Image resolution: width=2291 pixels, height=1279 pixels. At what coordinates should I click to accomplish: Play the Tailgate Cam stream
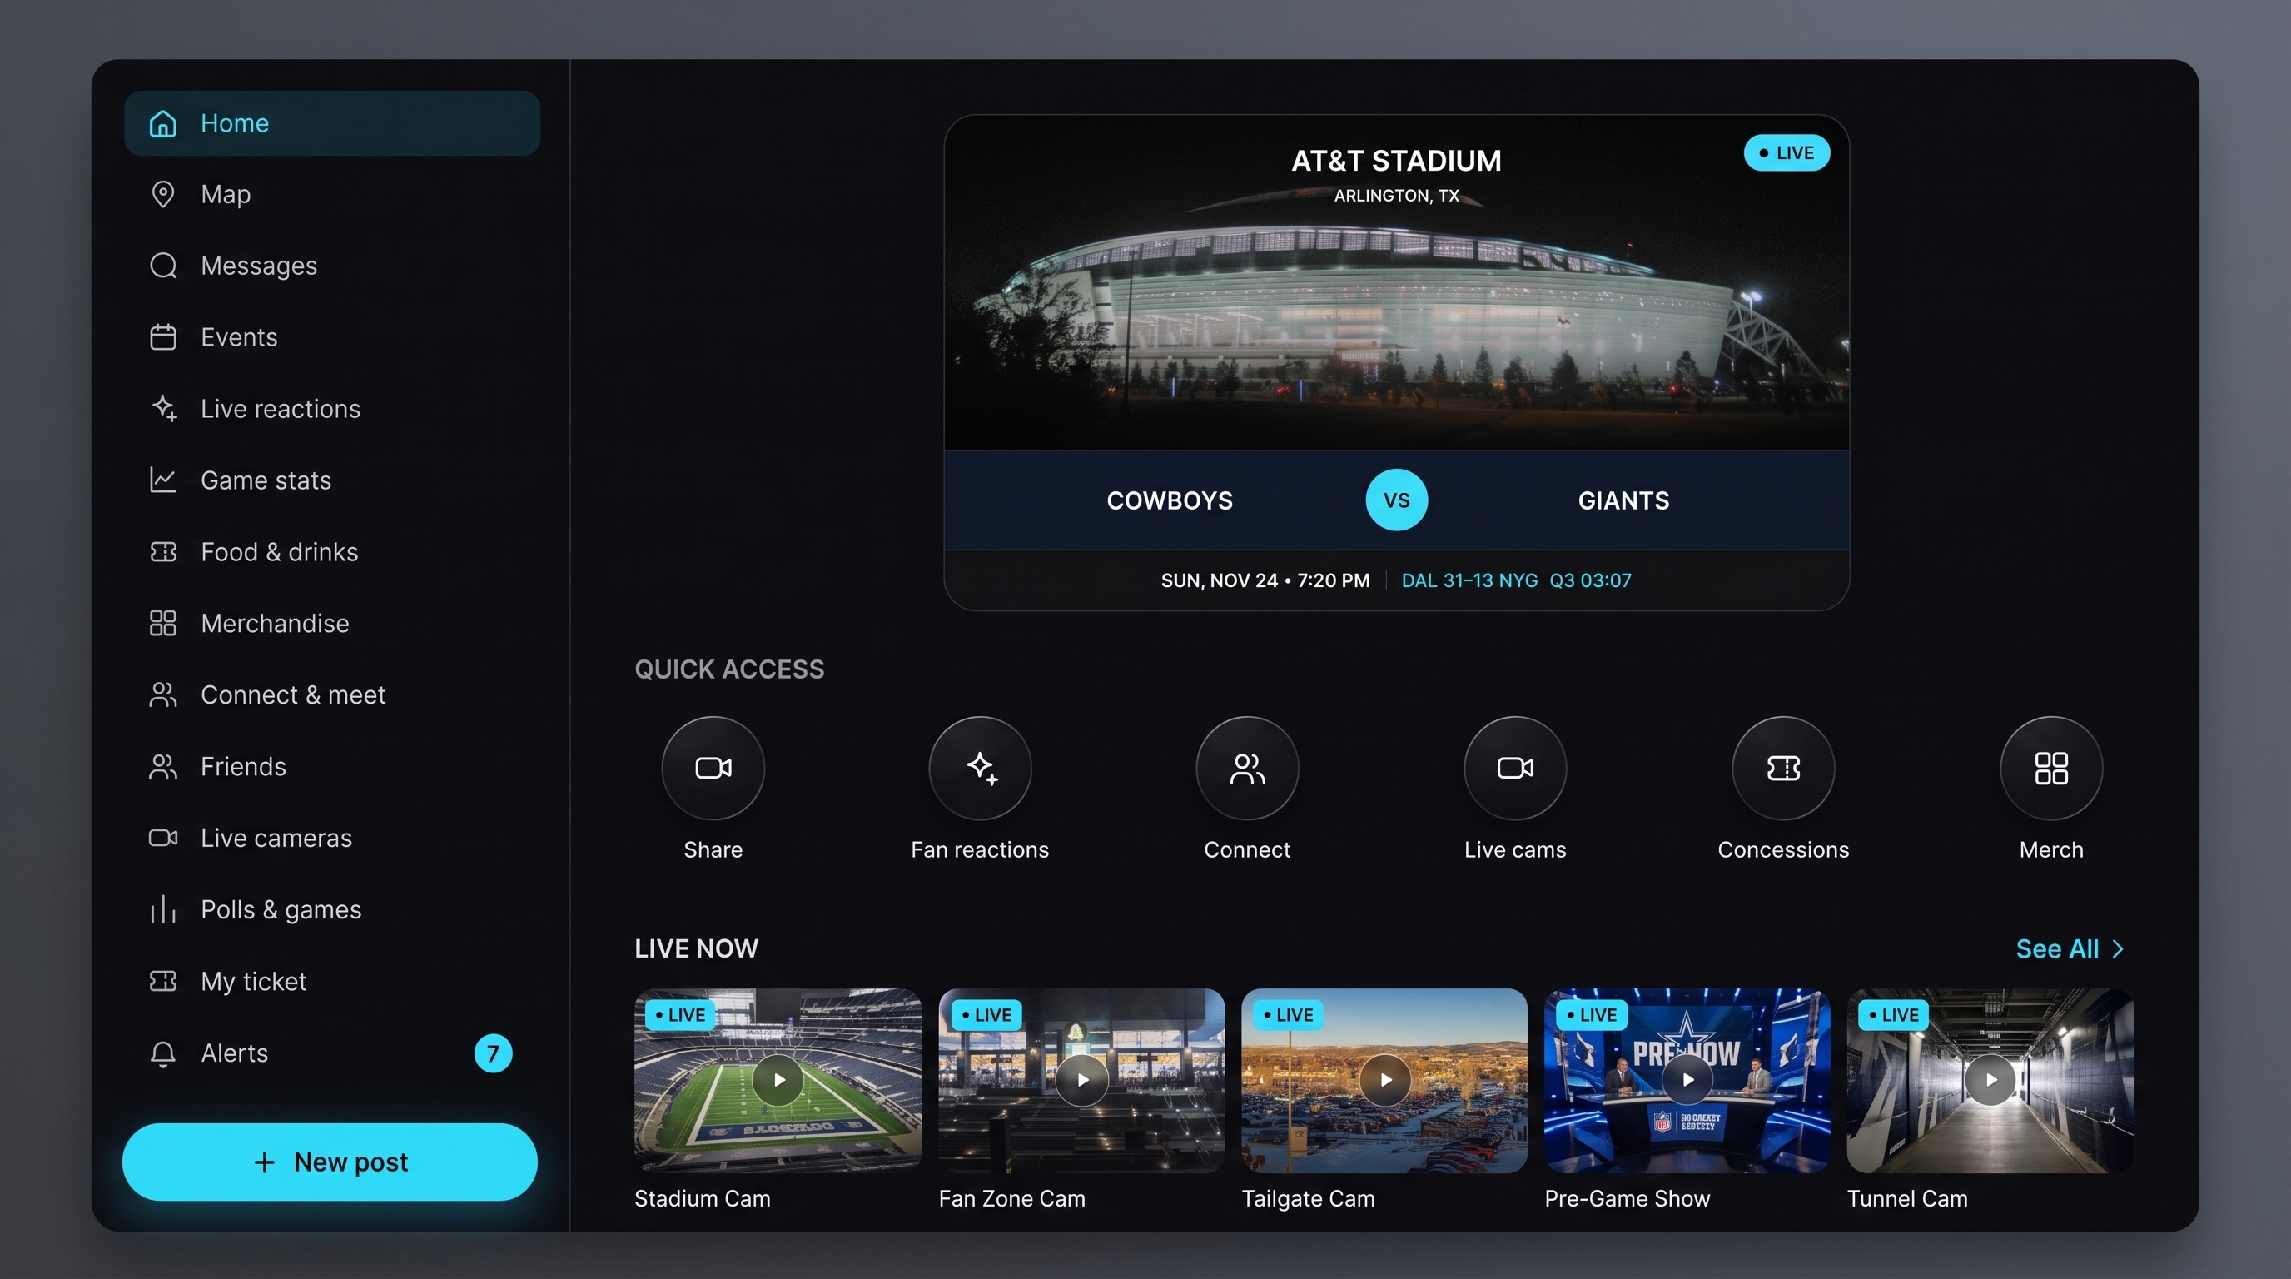click(x=1384, y=1080)
